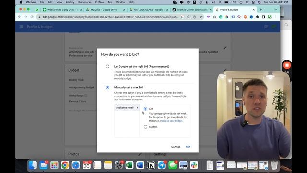Close the Profile & Budget tab

[x=254, y=10]
